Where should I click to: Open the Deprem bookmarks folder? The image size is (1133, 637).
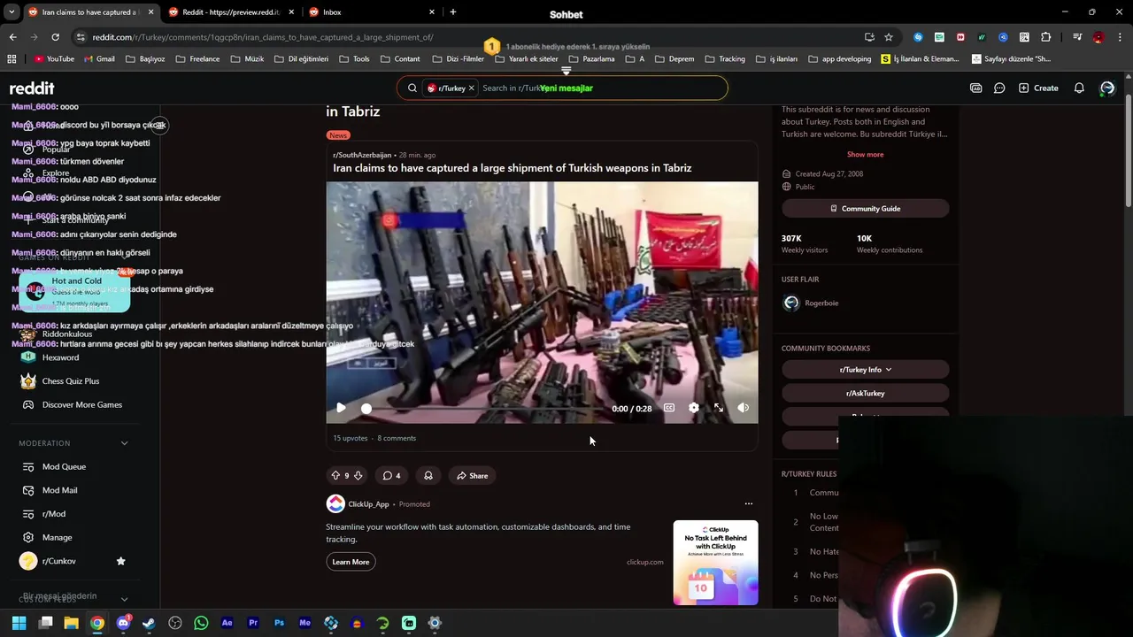674,59
